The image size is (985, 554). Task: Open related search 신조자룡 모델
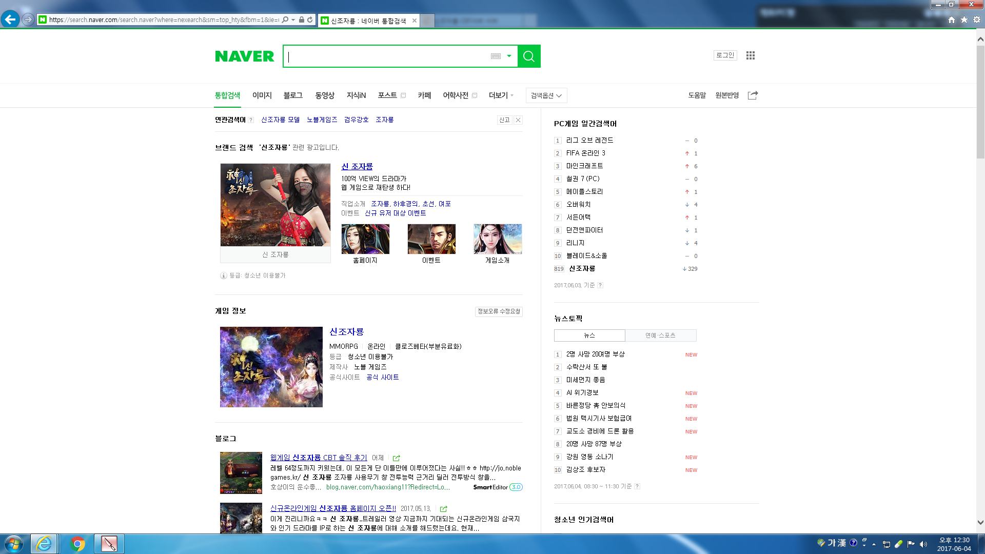[280, 120]
